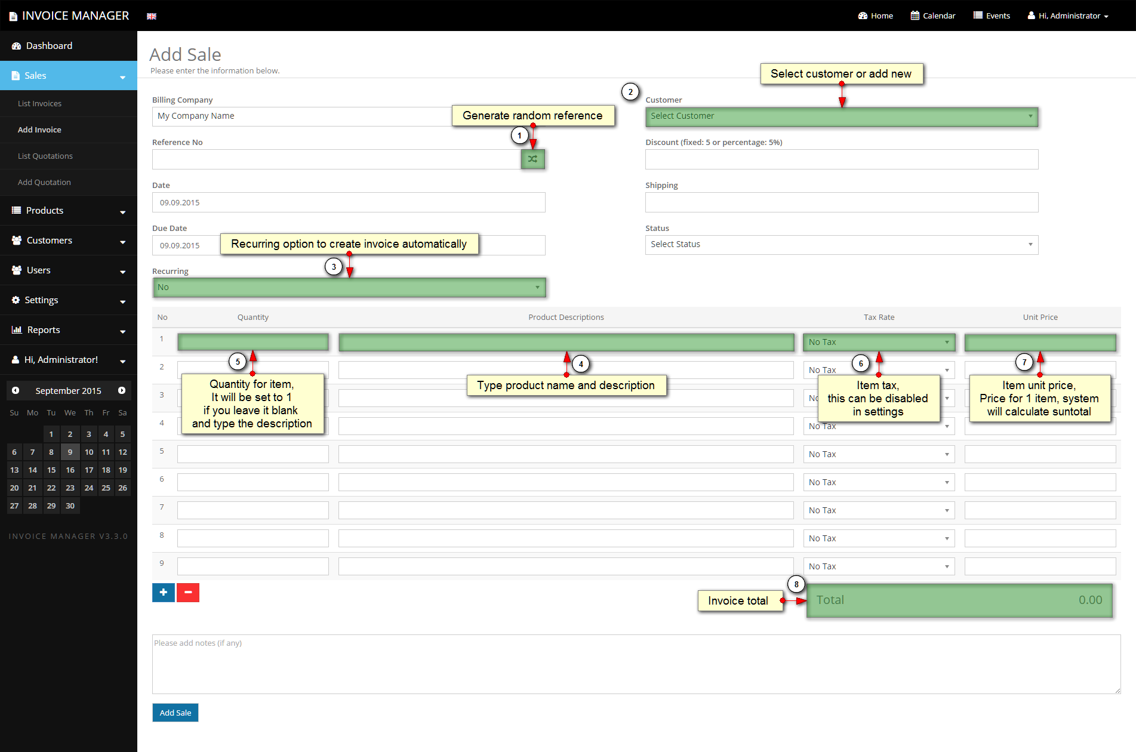The height and width of the screenshot is (752, 1136).
Task: Open Home from the top navigation
Action: 875,16
